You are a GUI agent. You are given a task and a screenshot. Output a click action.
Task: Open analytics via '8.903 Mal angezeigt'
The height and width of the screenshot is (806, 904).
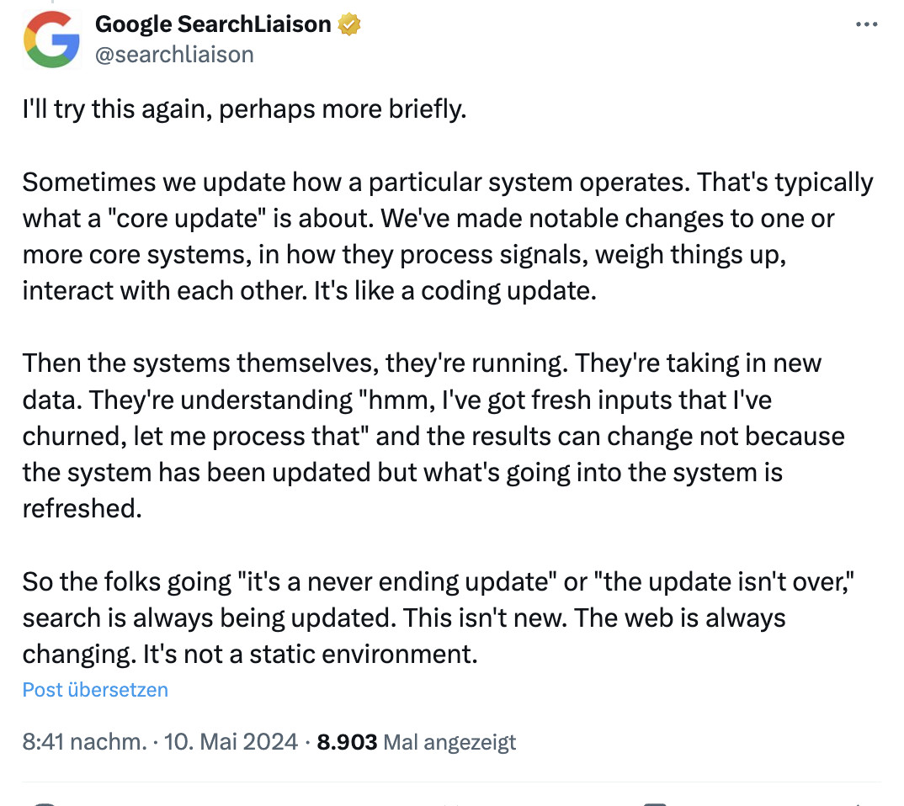click(x=413, y=742)
